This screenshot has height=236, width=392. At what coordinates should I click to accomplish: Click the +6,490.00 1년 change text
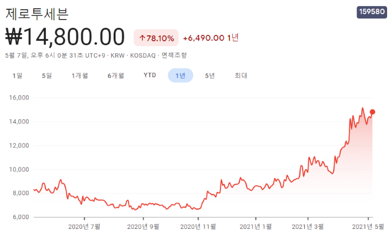click(x=211, y=38)
